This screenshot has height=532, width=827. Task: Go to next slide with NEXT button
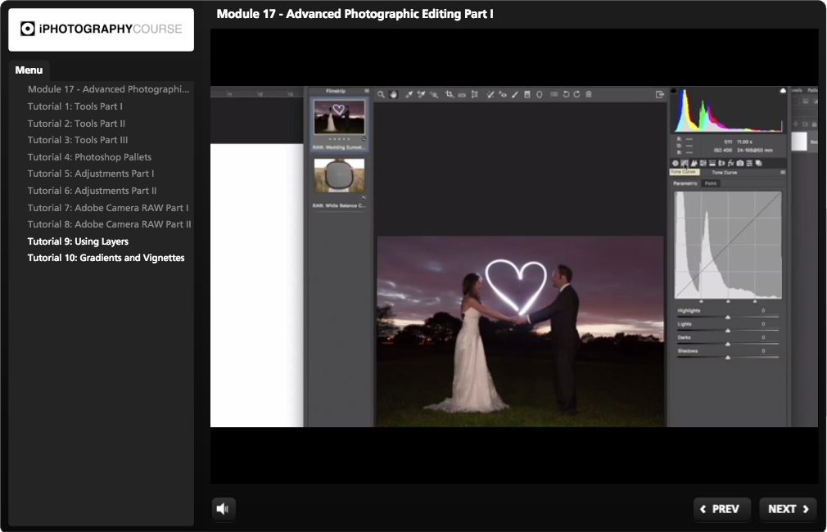[x=788, y=509]
